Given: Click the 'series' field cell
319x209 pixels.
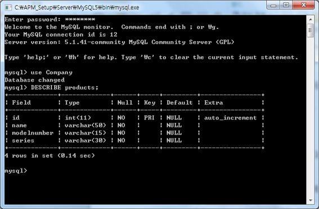Looking at the screenshot, I should point(23,140).
